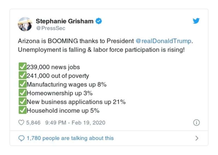Click the blue reply bubble icon
Viewport: 218px width, 155px height.
point(21,138)
